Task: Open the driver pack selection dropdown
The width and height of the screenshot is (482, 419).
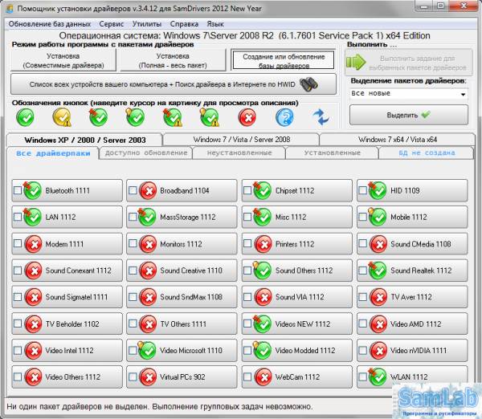Action: coord(409,94)
